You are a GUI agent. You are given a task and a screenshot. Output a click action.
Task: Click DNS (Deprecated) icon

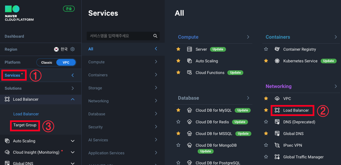click(277, 122)
